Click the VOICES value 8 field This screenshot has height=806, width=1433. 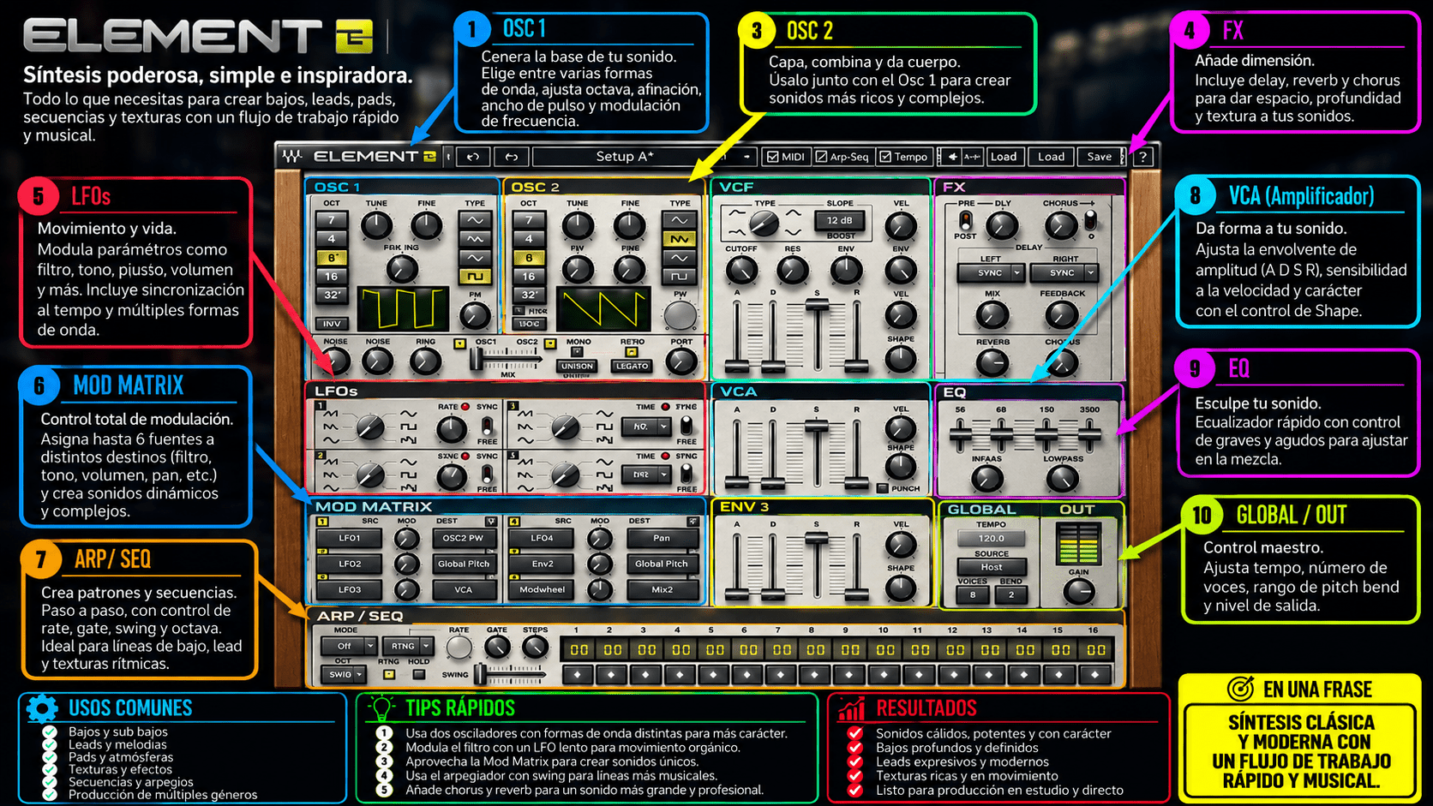click(x=972, y=594)
